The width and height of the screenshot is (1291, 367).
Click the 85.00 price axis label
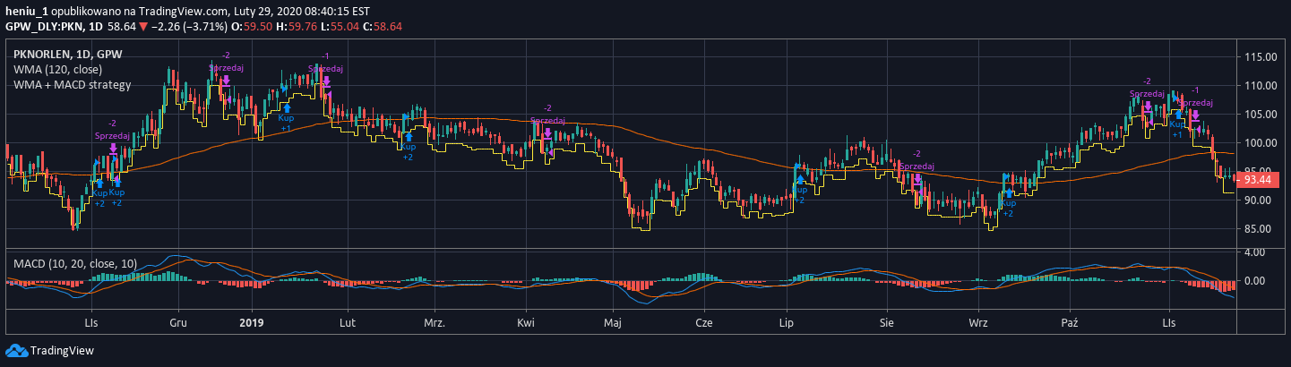tap(1260, 228)
